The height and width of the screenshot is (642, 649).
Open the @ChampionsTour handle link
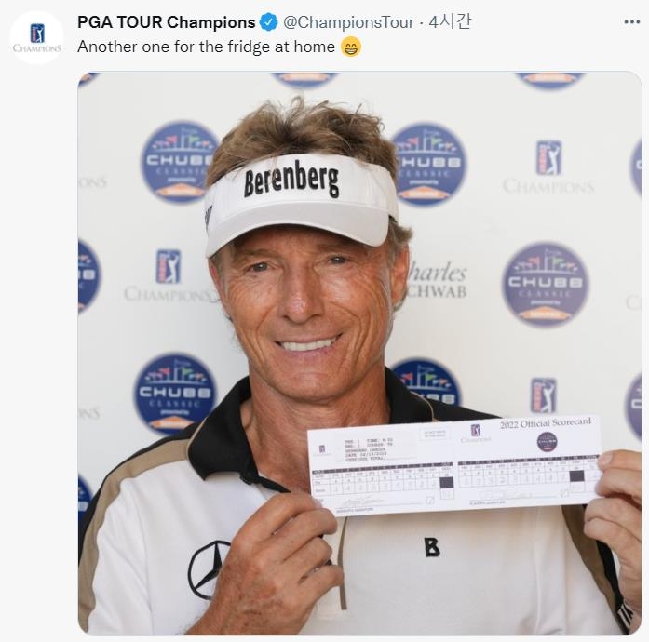348,22
